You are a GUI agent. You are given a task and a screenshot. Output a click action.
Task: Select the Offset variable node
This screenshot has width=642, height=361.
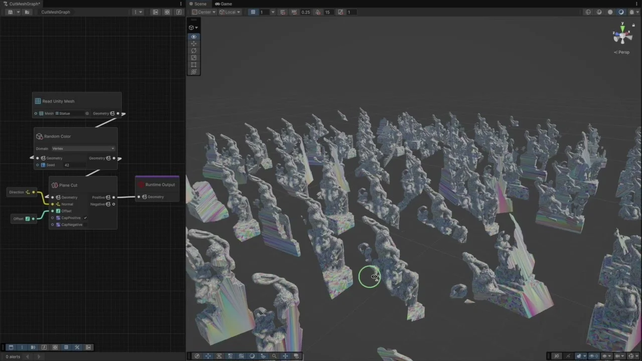point(23,219)
